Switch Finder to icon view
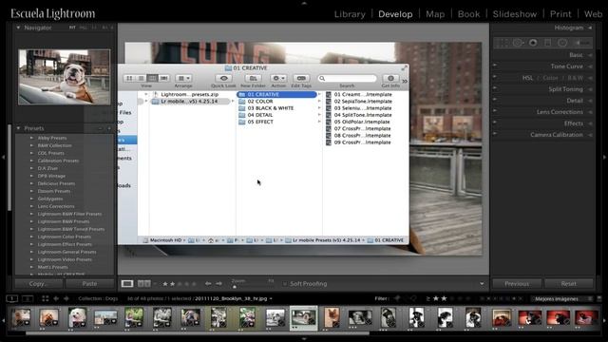Screen dimensions: 608x342 tap(129, 78)
